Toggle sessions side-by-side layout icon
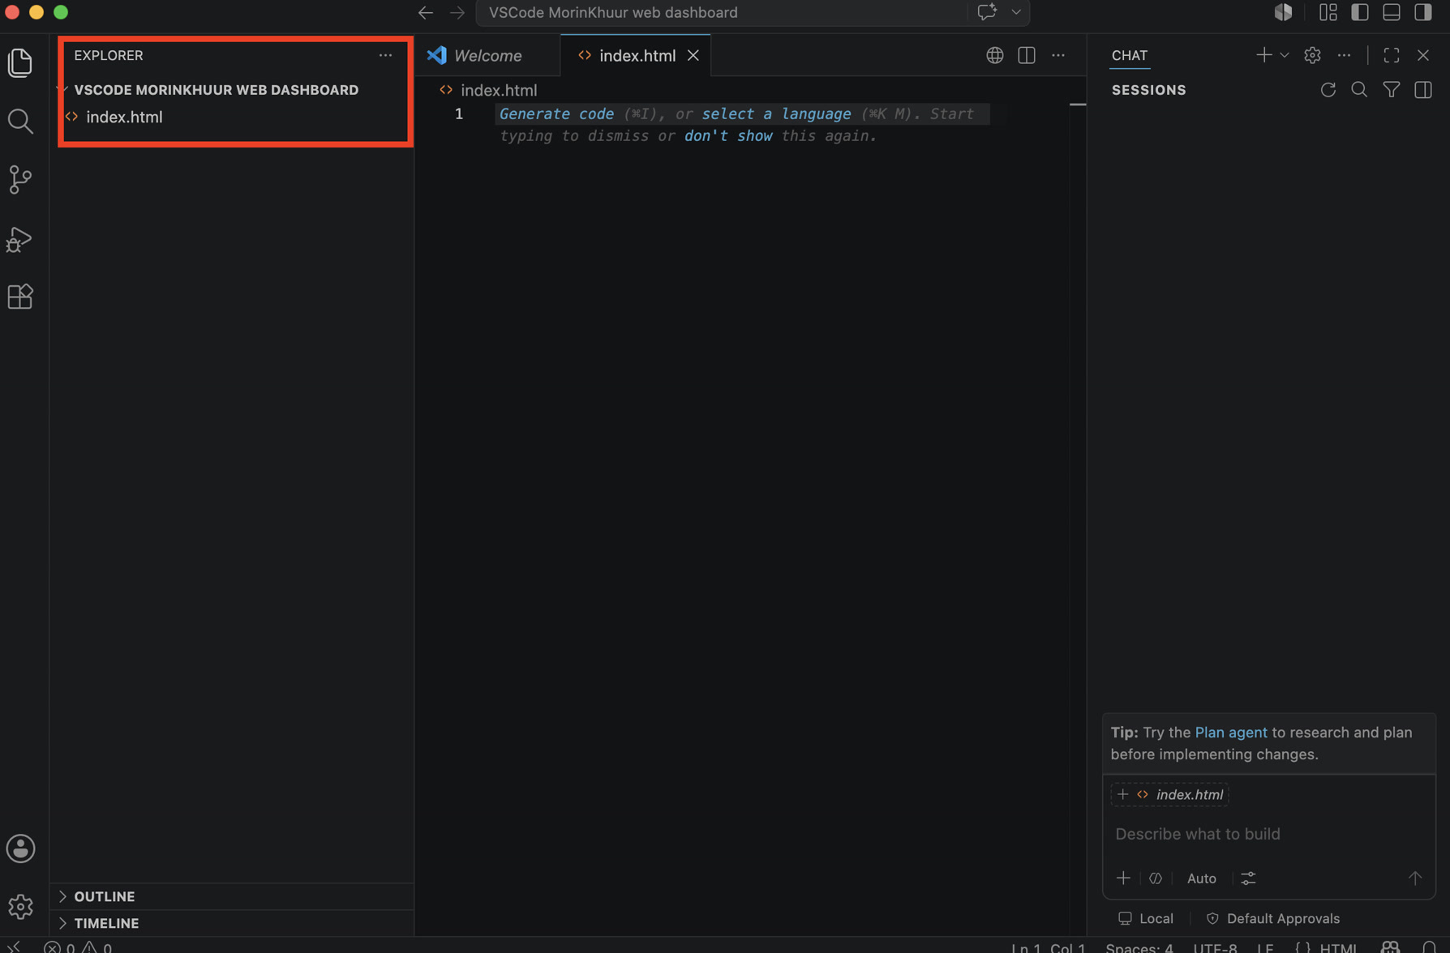This screenshot has width=1450, height=953. (x=1423, y=90)
